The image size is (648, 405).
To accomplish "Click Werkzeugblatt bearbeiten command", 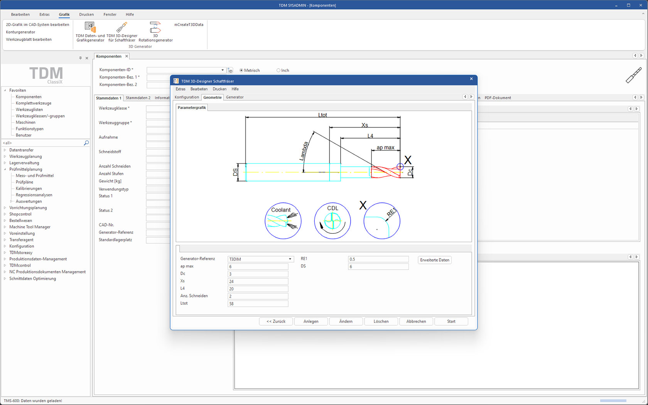I will pos(29,39).
